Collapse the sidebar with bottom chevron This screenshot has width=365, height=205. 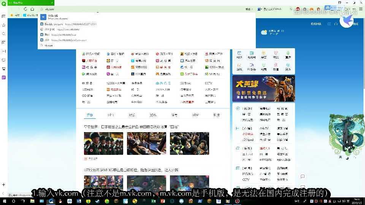point(3,193)
